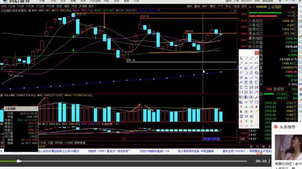
Task: Open news ticker item 日经225指数收盘涨0.11%
Action: pos(155,151)
